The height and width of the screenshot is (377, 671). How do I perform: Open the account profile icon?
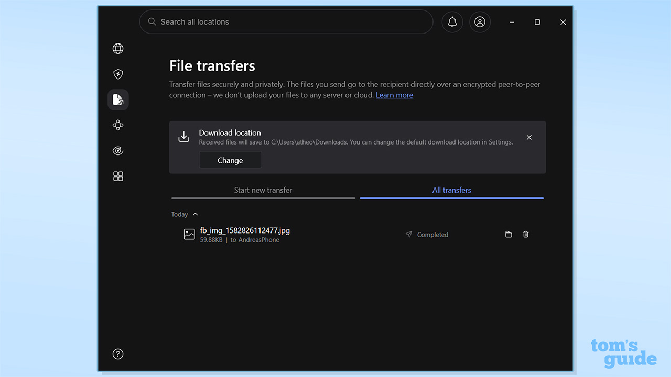pyautogui.click(x=480, y=22)
